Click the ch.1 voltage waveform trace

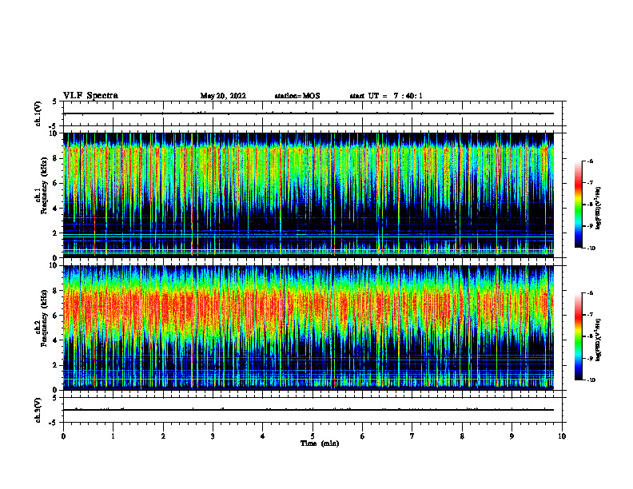309,113
